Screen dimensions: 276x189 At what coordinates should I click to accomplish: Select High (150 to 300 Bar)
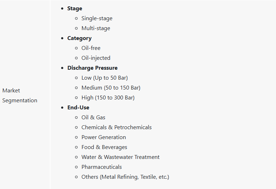[108, 97]
